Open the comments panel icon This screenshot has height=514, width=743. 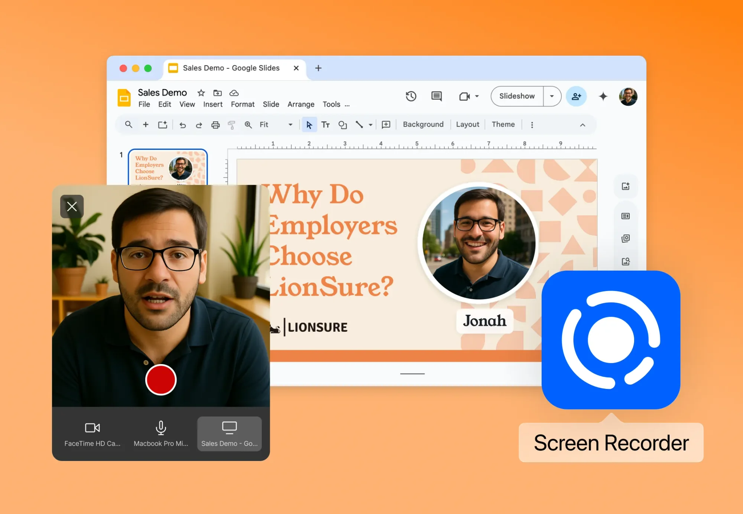point(437,96)
